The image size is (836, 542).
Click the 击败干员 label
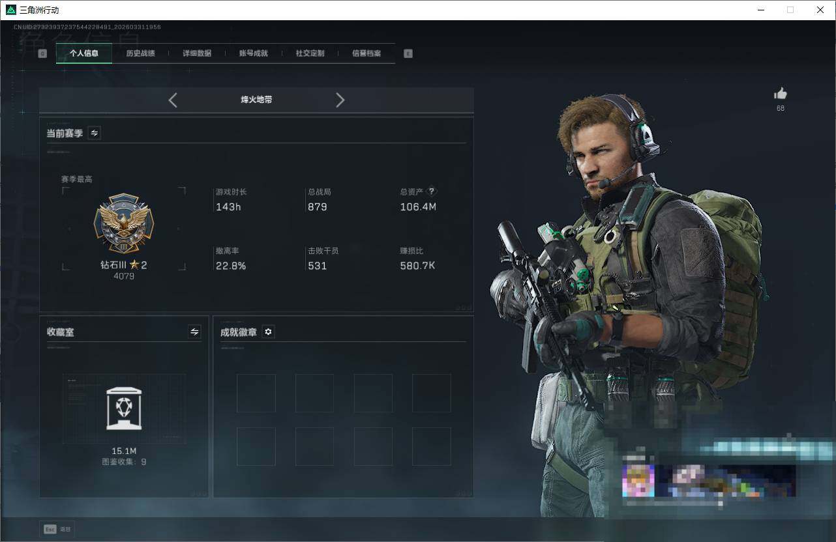(323, 251)
